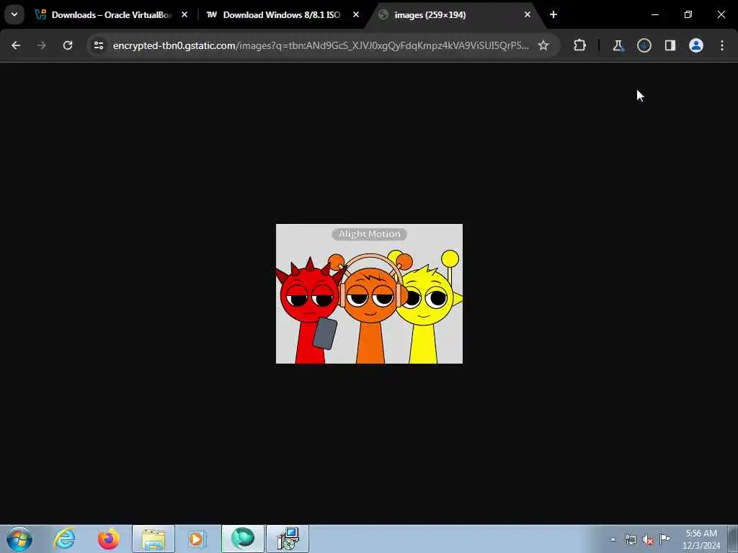Click the muted volume tray icon
Image resolution: width=738 pixels, height=553 pixels.
pos(648,540)
